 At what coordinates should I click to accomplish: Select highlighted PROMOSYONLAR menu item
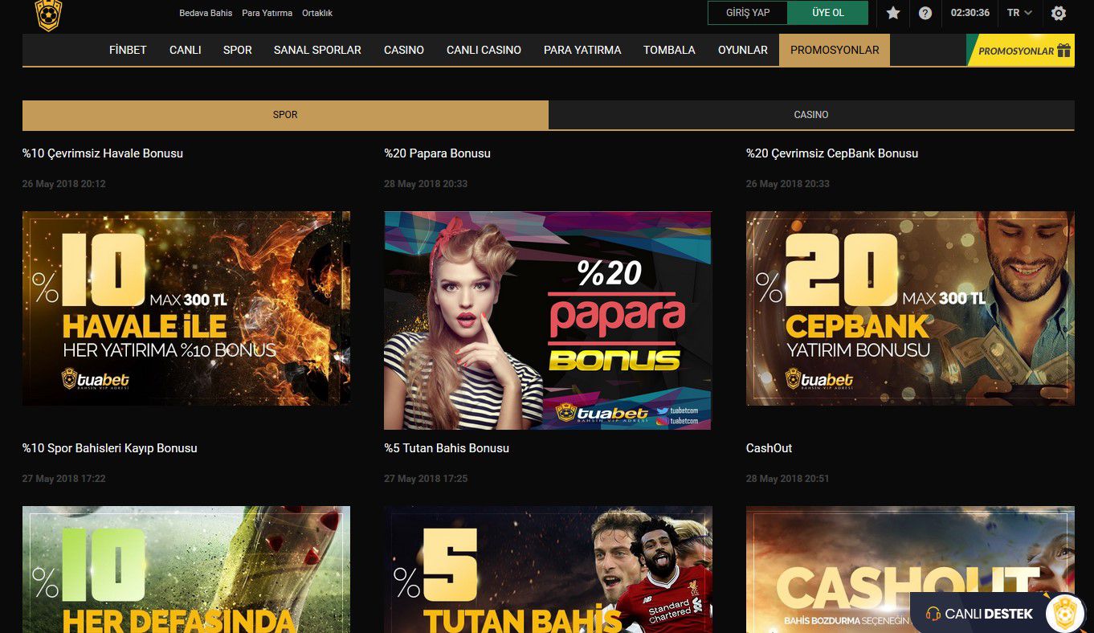pos(835,50)
